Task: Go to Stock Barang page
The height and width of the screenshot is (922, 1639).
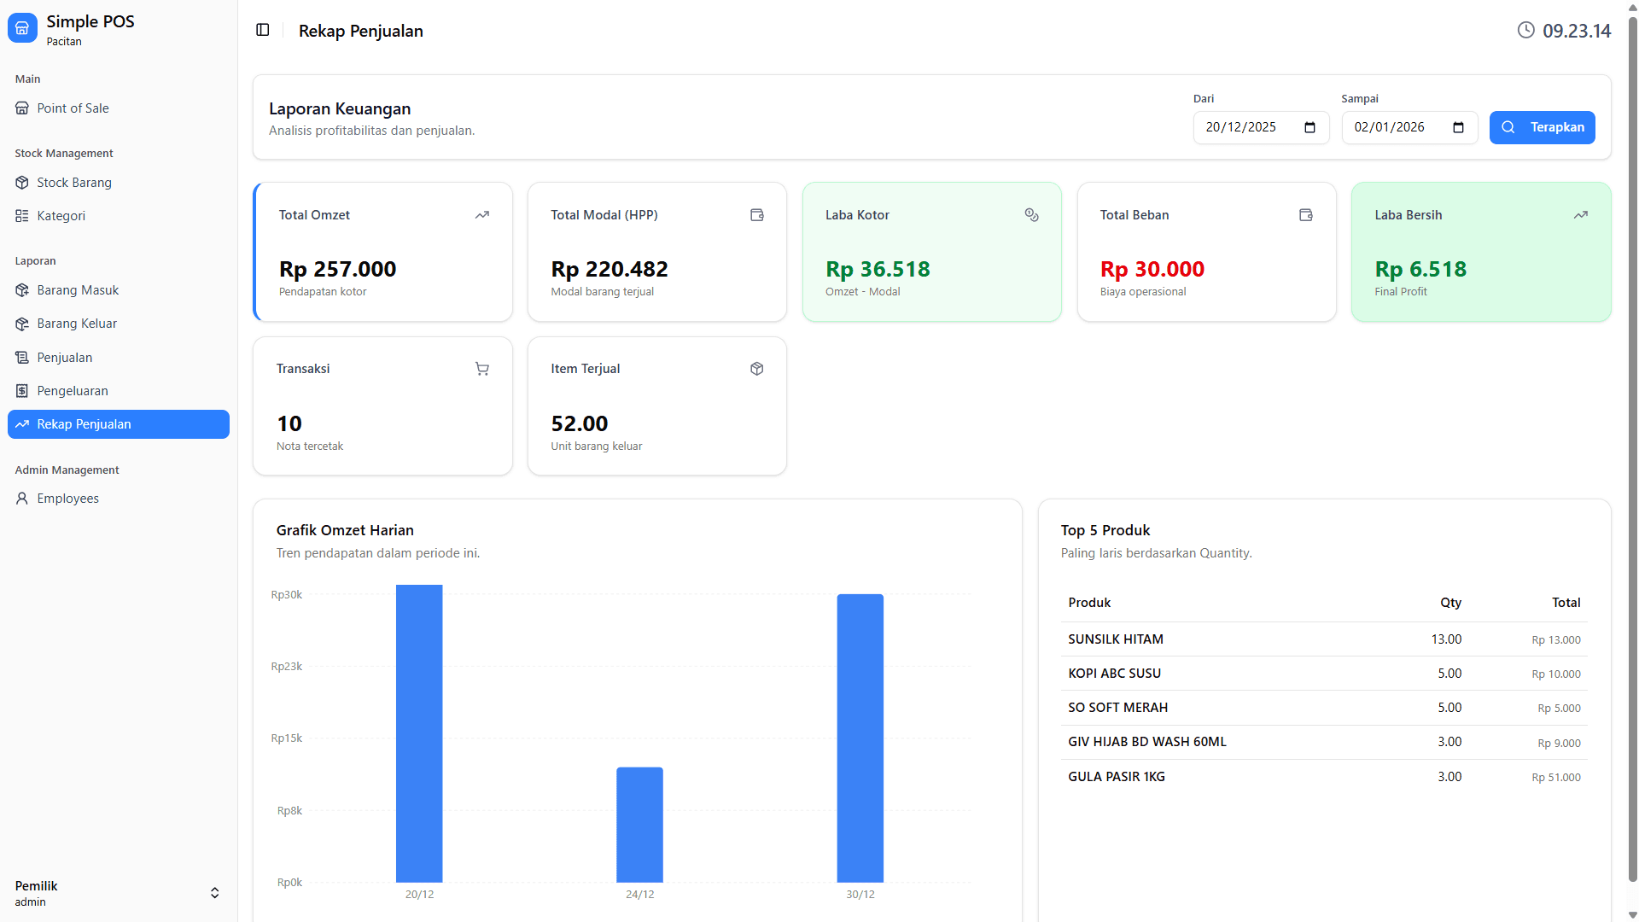Action: 74,183
